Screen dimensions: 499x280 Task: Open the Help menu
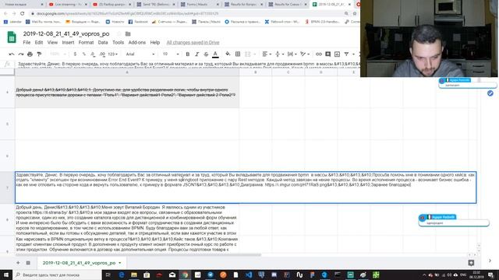(155, 43)
